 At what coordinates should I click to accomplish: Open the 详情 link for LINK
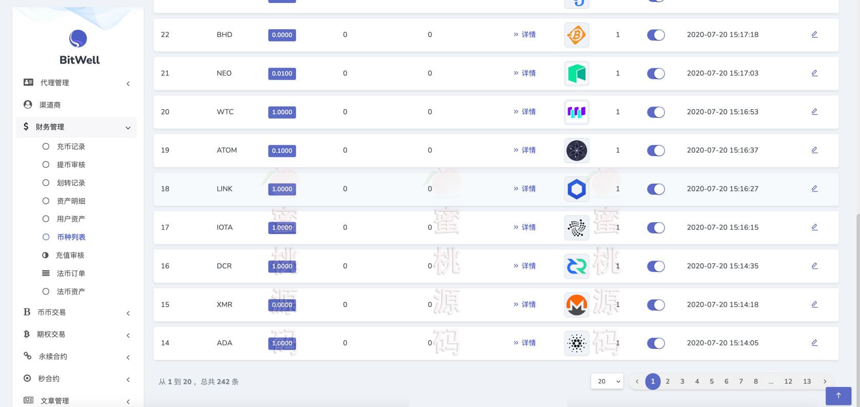(524, 189)
